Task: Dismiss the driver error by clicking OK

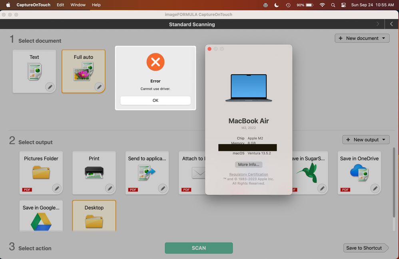Action: coord(155,100)
